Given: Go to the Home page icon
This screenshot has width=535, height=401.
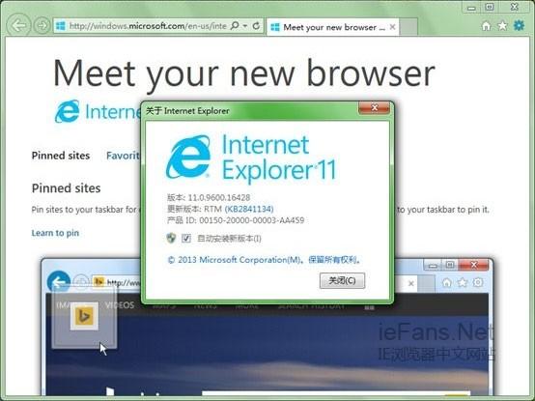Looking at the screenshot, I should click(486, 25).
